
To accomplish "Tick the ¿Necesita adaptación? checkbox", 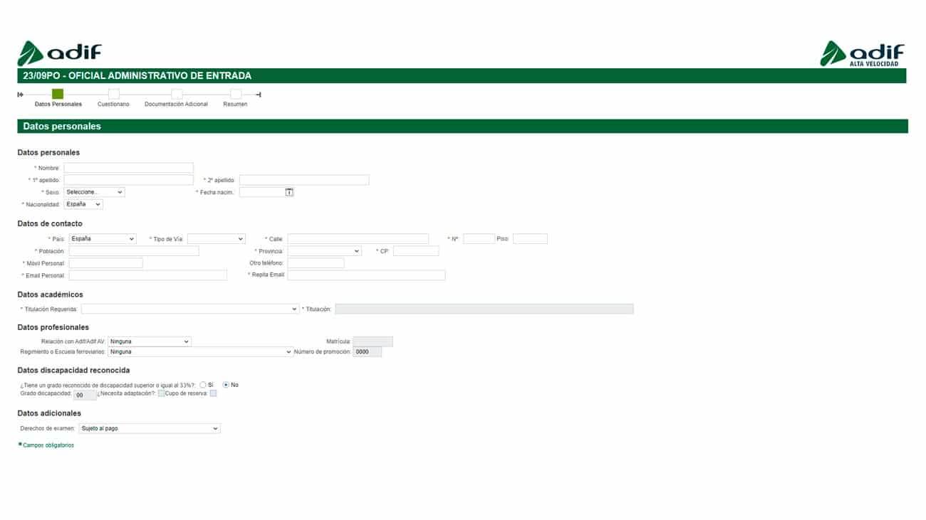I will coord(162,393).
